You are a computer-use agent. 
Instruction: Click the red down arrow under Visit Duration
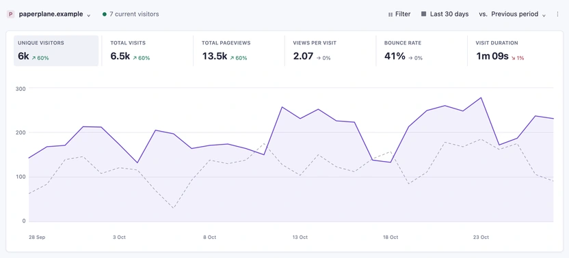tap(514, 58)
